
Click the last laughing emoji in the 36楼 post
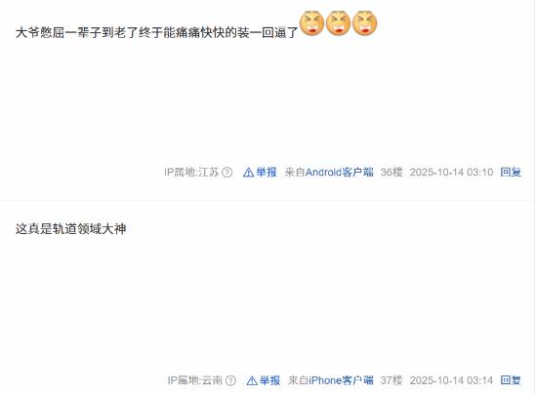[365, 23]
